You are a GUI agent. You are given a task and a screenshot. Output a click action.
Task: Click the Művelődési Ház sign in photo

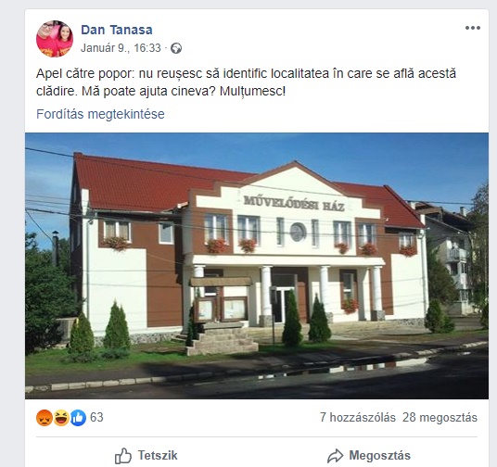coord(294,204)
